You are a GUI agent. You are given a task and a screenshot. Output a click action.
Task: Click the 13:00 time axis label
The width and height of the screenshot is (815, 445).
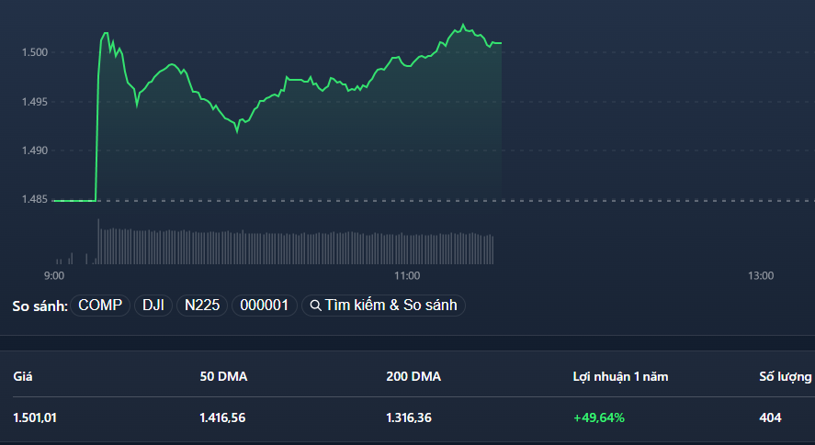[761, 276]
